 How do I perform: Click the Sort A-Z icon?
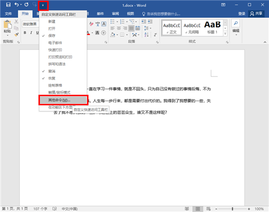[146, 34]
